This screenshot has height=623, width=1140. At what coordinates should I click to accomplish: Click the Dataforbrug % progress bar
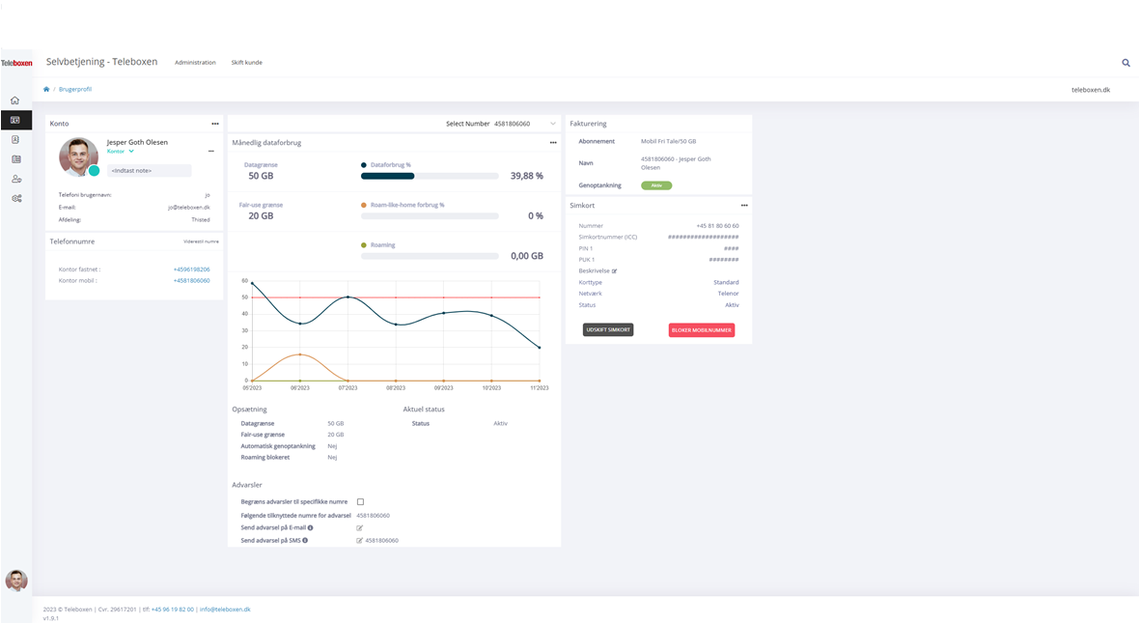(x=430, y=176)
